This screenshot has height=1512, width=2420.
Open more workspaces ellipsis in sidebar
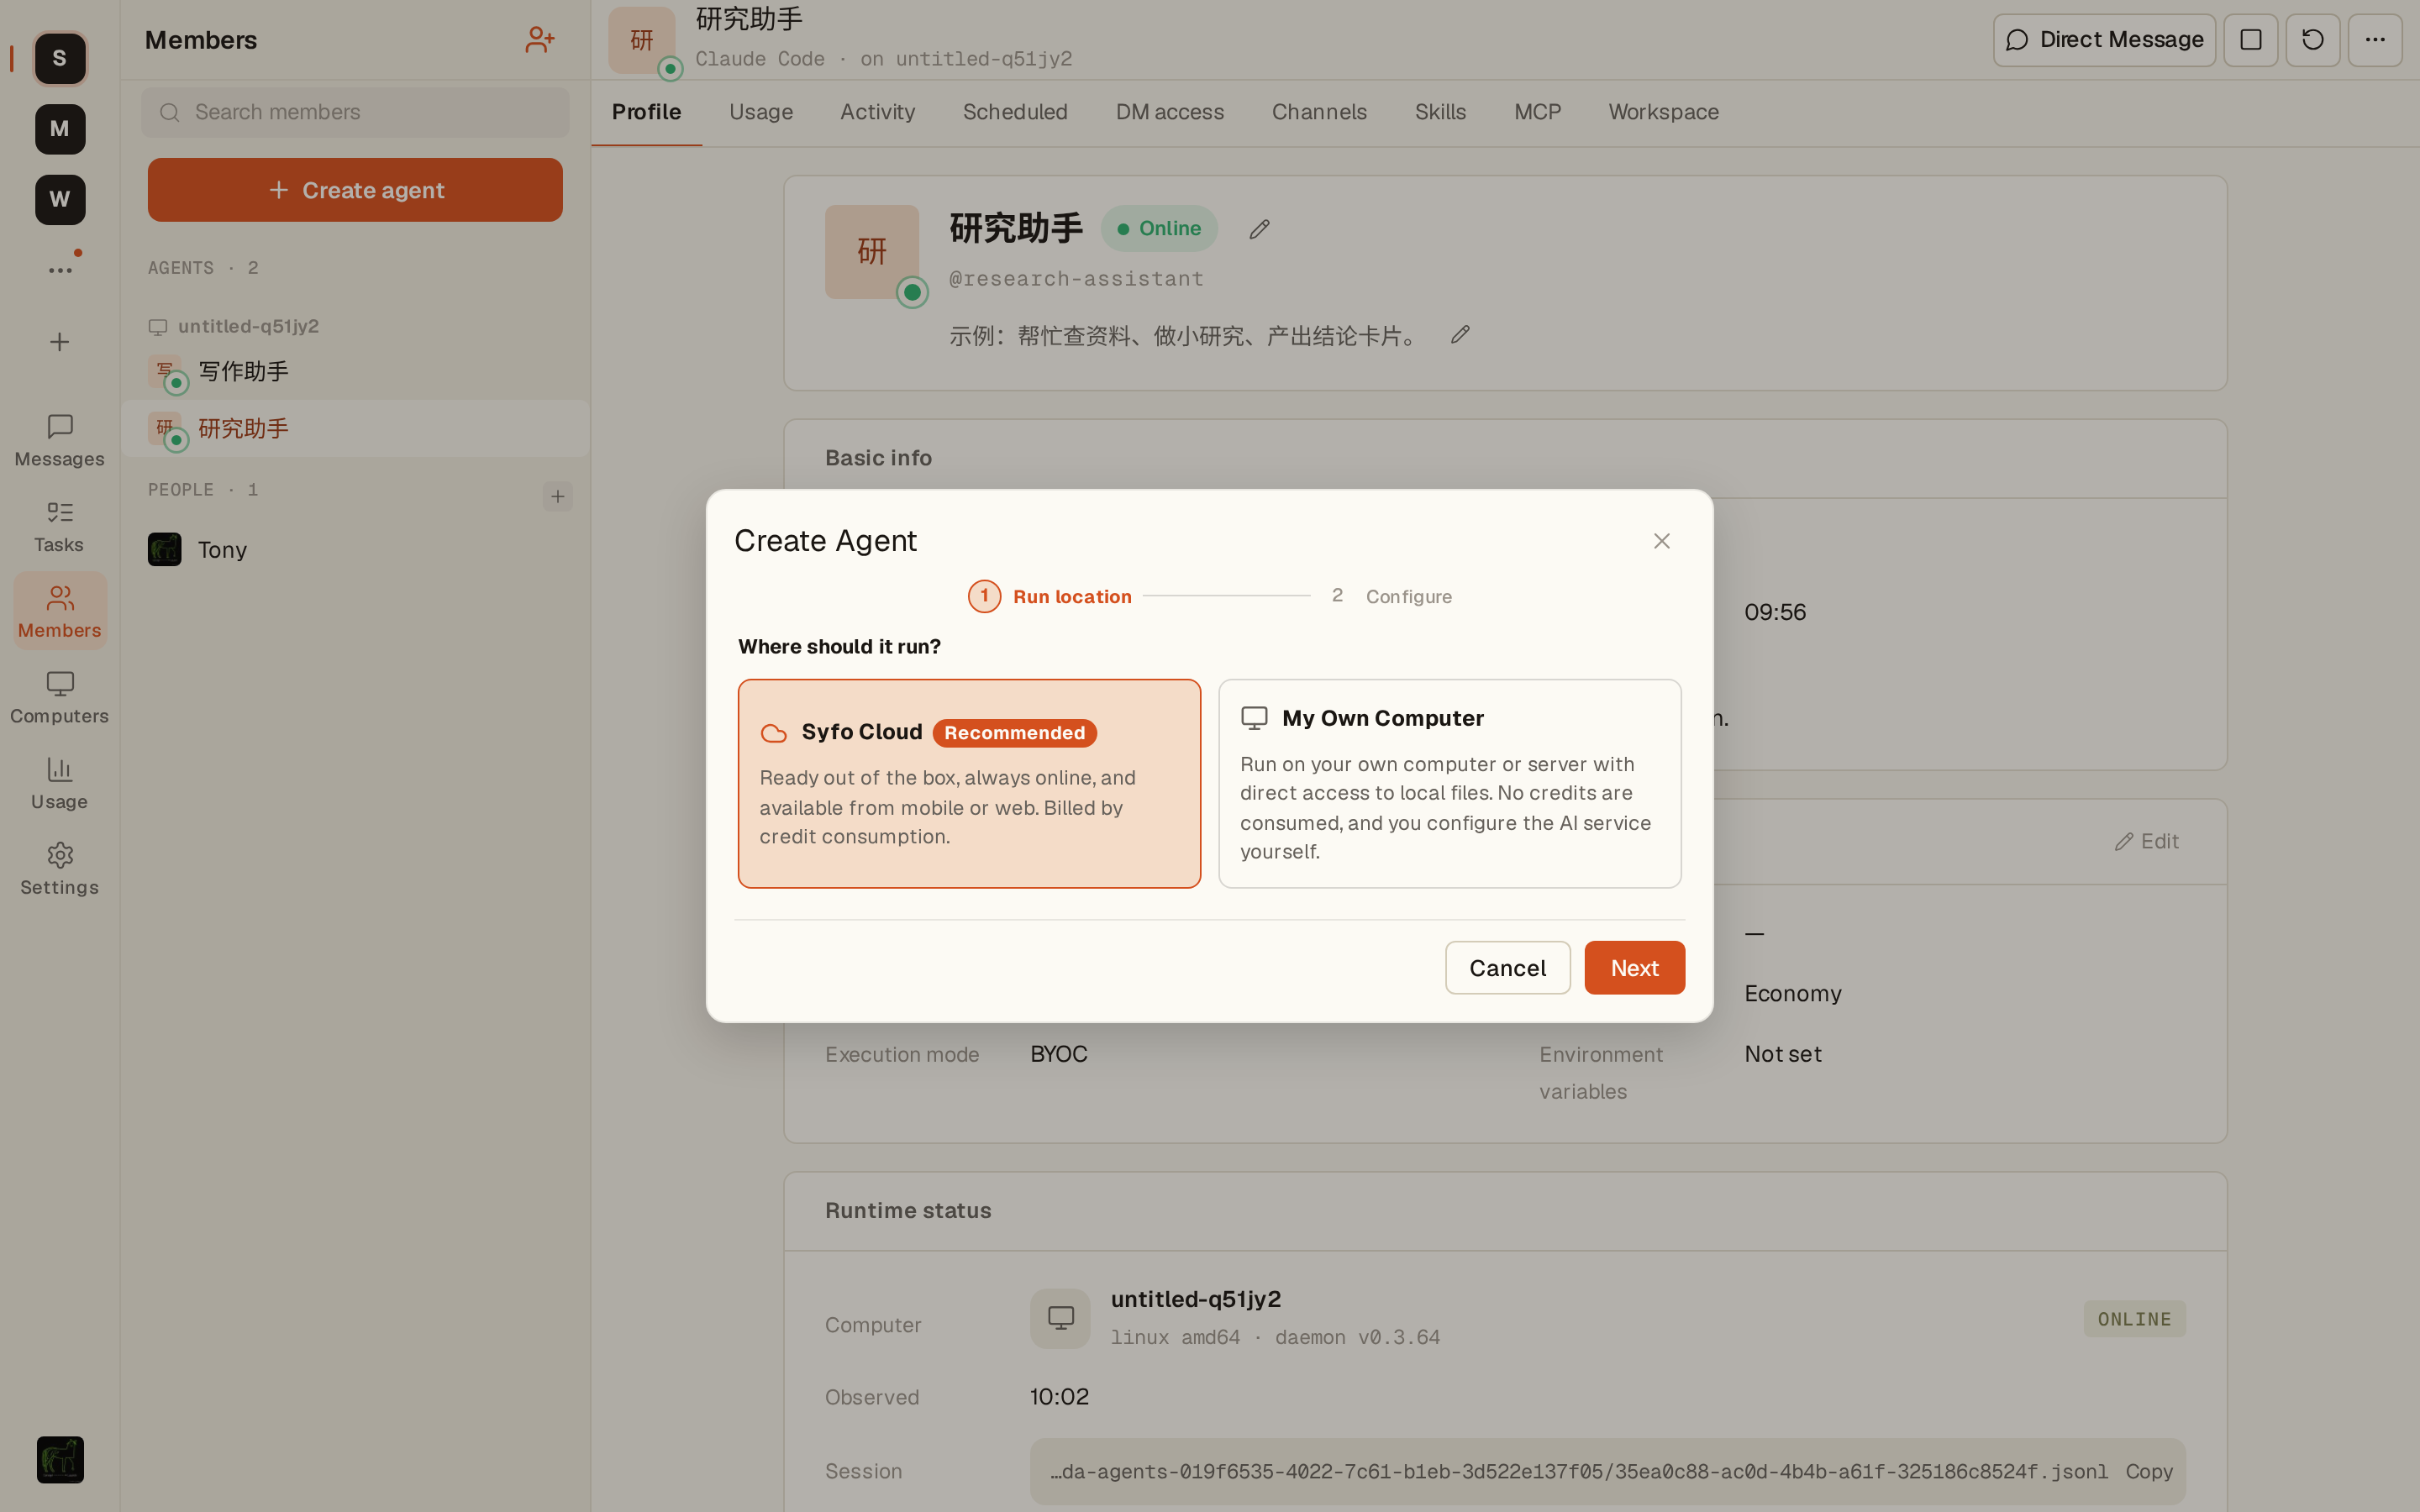60,270
